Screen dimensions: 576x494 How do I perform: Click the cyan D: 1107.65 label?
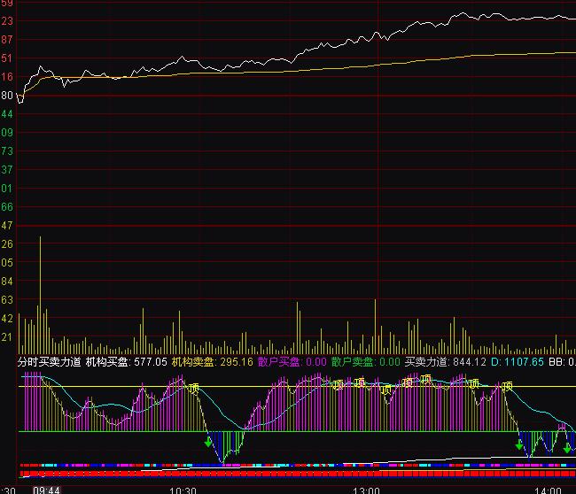518,362
